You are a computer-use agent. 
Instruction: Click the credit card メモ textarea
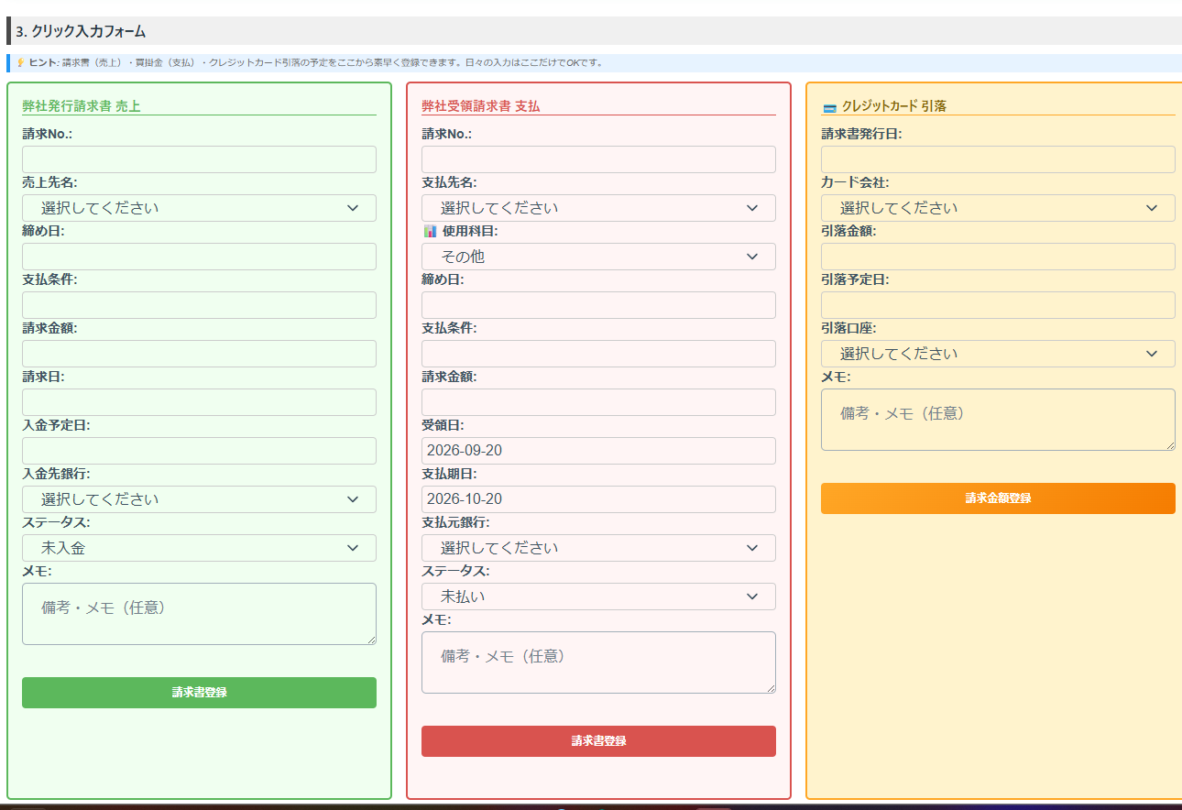point(998,420)
